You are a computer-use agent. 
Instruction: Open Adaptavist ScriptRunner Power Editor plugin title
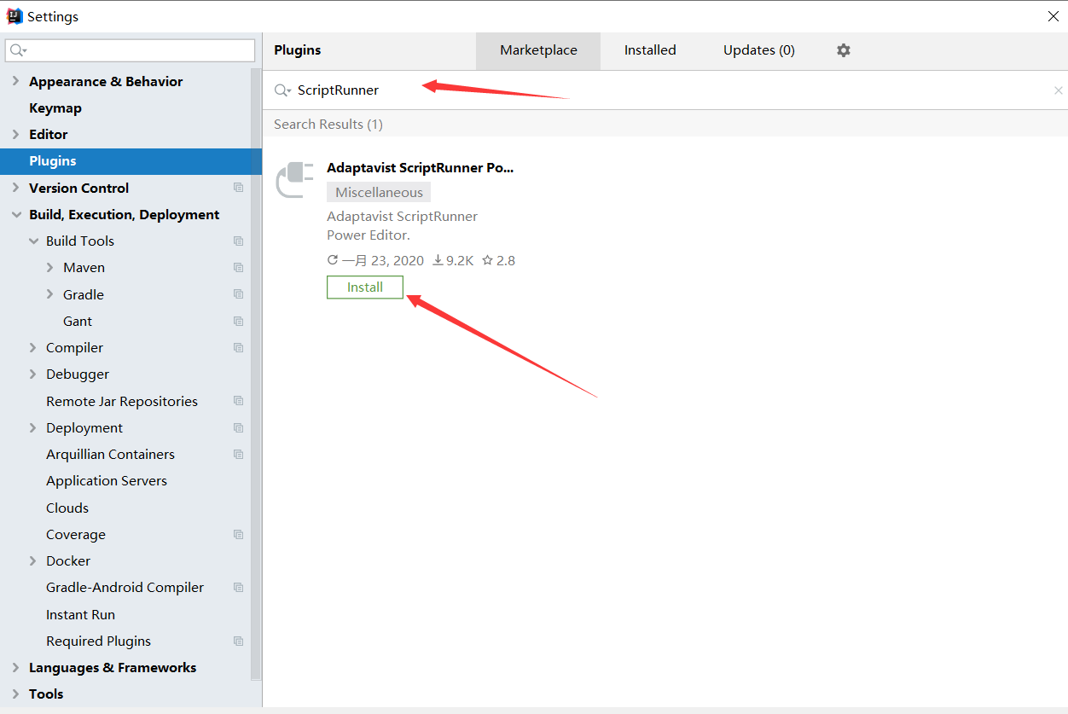point(421,168)
